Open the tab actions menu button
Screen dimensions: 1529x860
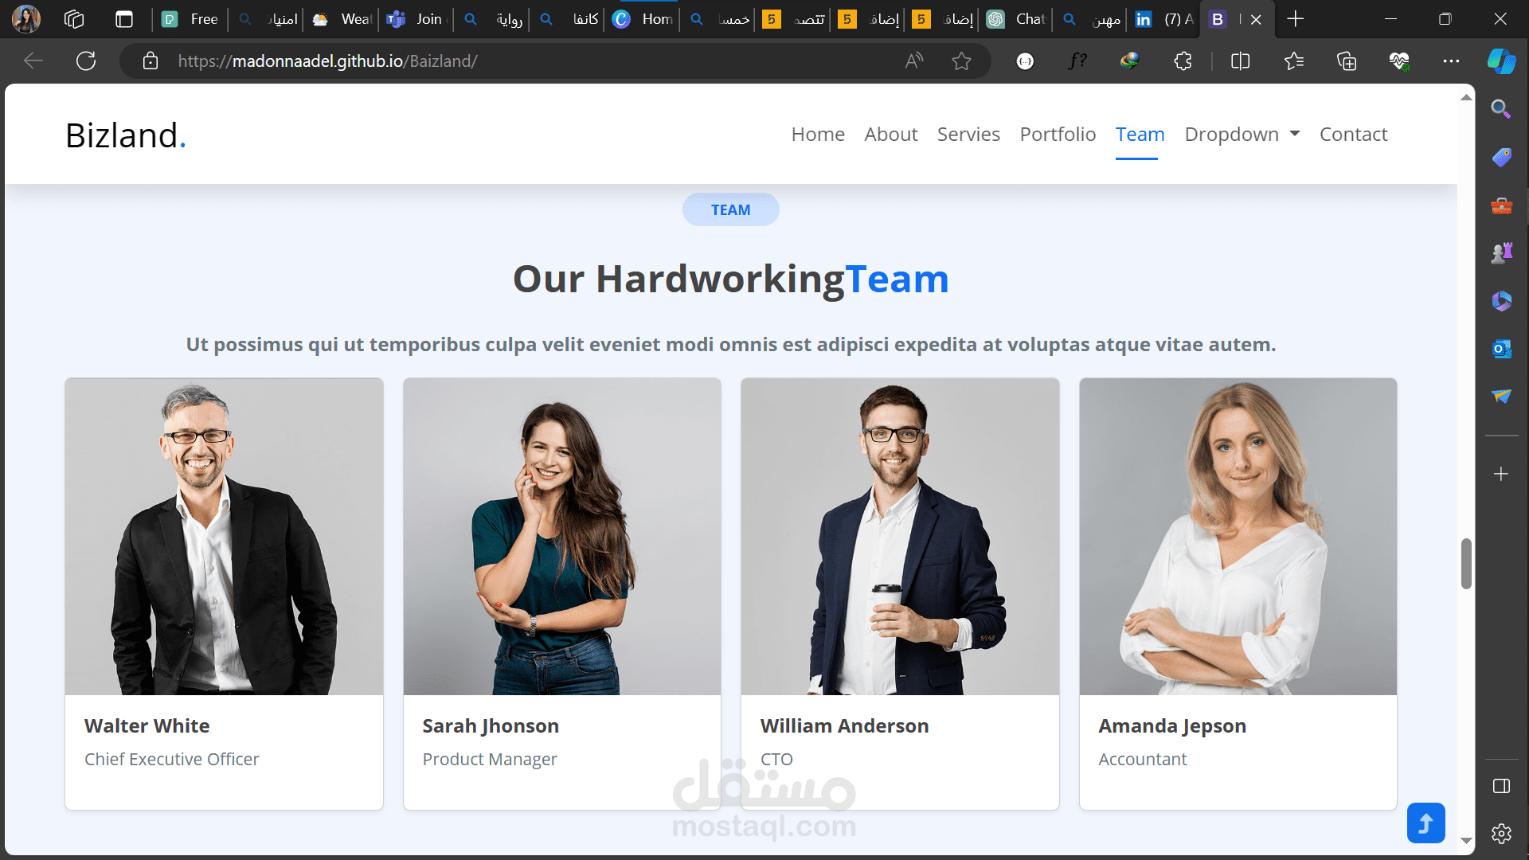(x=123, y=19)
